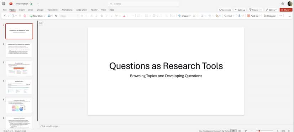Viewport: 294px width, 132px height.
Task: Decrease the font size
Action: [x=96, y=16]
